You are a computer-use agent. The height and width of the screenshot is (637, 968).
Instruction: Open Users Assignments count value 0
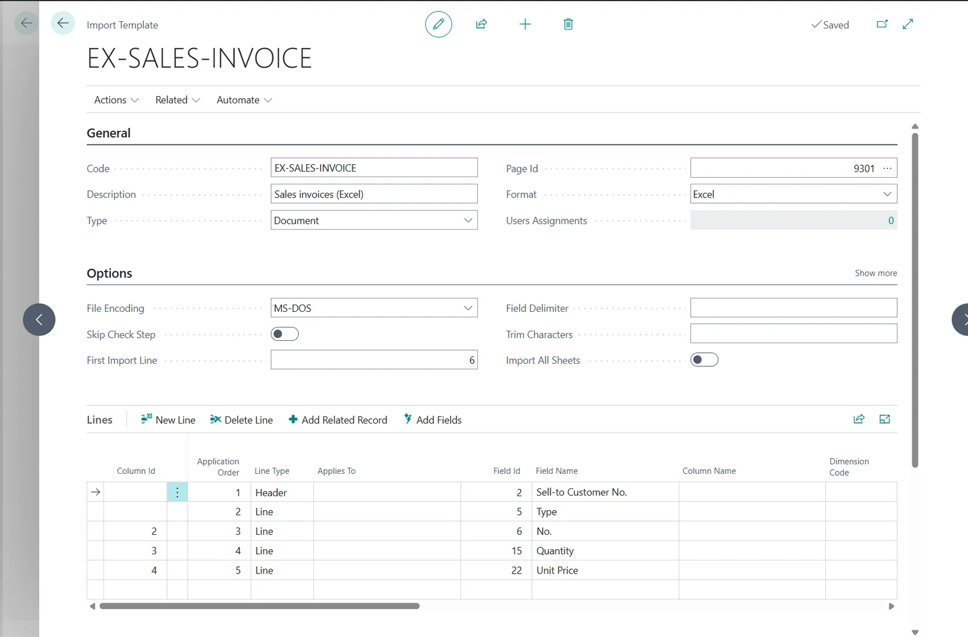pyautogui.click(x=793, y=220)
